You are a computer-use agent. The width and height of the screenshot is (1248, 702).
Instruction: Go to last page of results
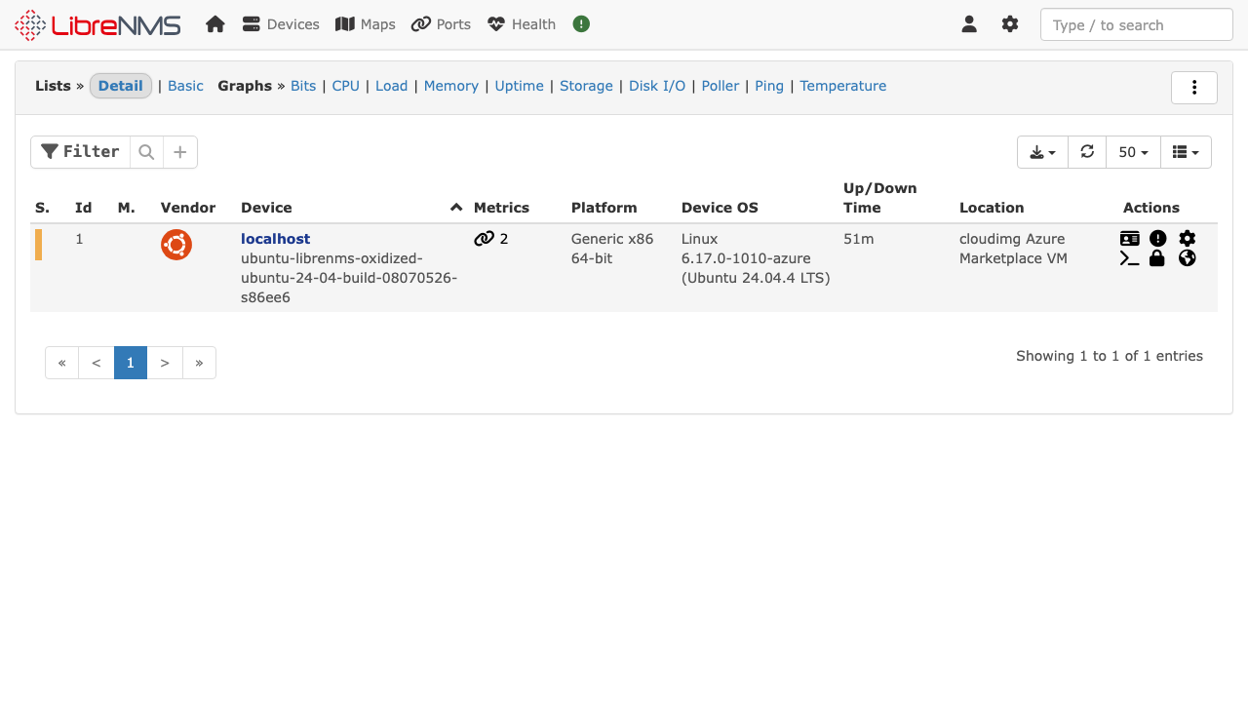199,363
